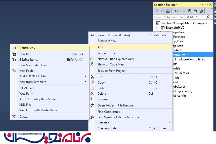Image resolution: width=216 pixels, height=144 pixels.
Task: Choose Find Code Issues
Action: (x=109, y=112)
